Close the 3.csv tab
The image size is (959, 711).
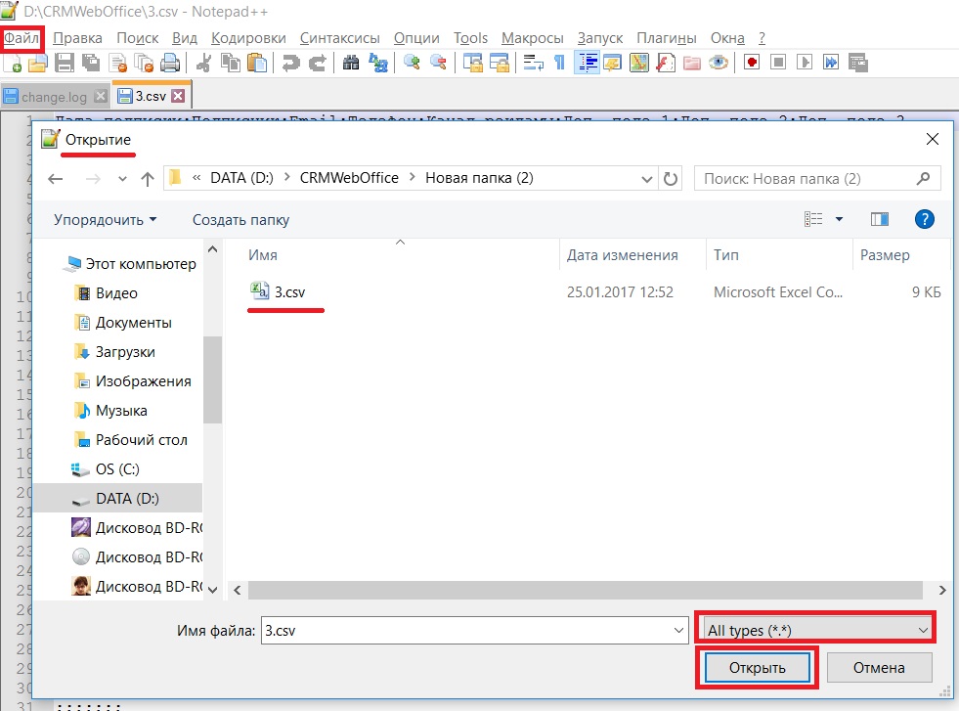pos(178,96)
